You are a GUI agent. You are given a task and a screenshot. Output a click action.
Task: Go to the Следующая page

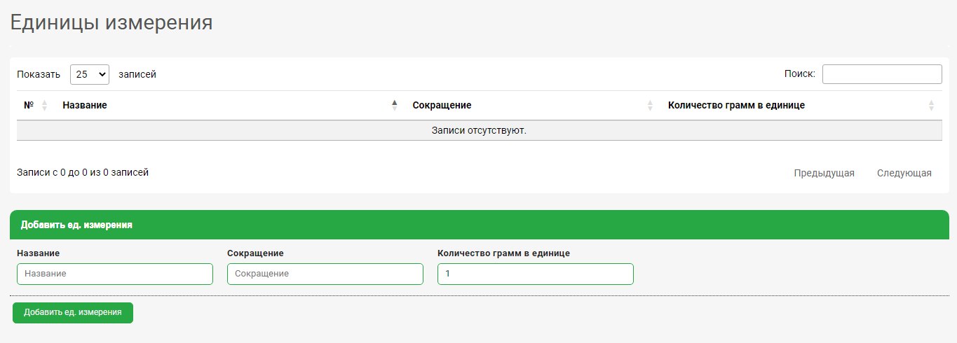[x=904, y=173]
